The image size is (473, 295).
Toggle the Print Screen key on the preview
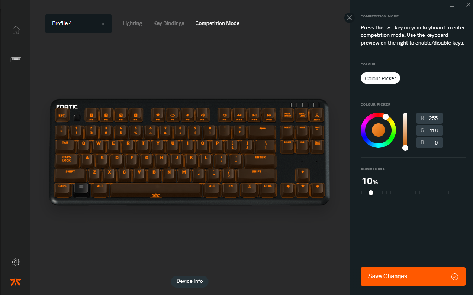point(287,116)
